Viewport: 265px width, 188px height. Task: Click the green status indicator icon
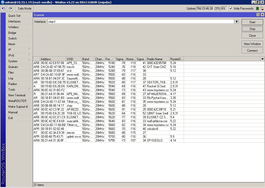[257, 9]
